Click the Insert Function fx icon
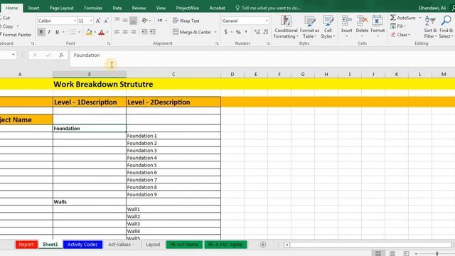This screenshot has width=455, height=256. tap(61, 55)
